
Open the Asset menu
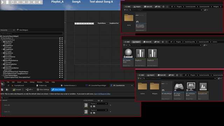(19, 82)
